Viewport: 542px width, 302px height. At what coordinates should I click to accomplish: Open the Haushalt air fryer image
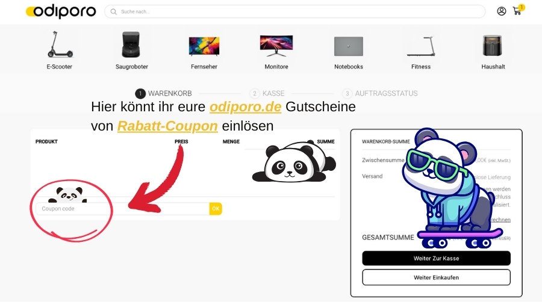coord(493,46)
